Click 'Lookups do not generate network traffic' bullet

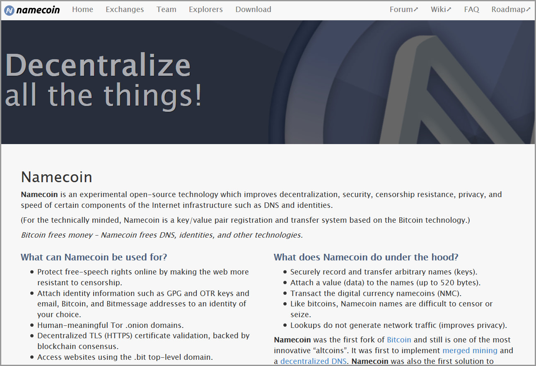pyautogui.click(x=399, y=325)
